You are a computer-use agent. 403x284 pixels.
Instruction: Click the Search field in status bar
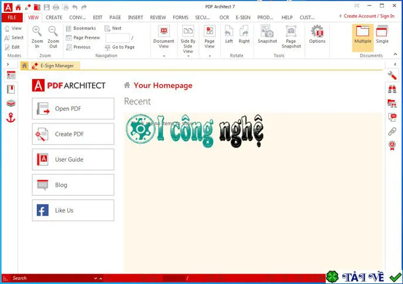pos(52,278)
